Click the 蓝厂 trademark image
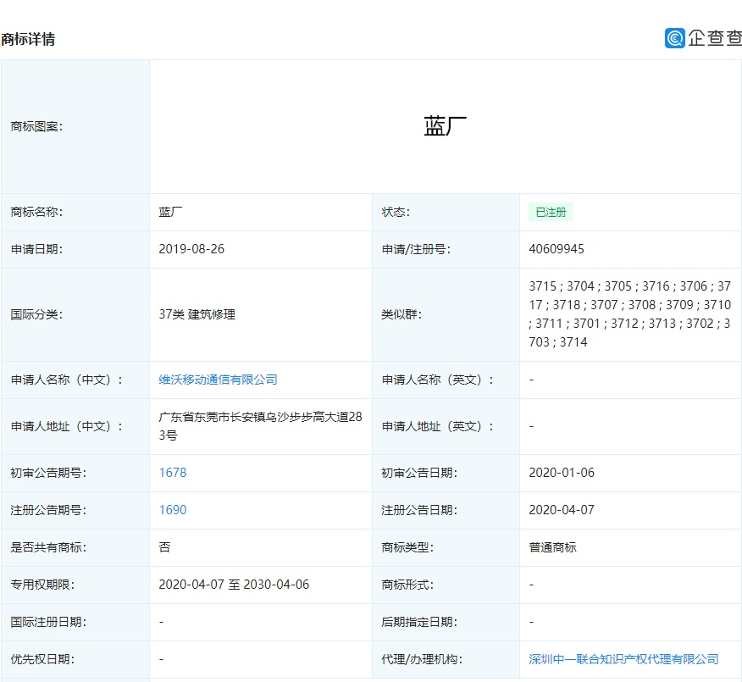742x682 pixels. tap(445, 126)
